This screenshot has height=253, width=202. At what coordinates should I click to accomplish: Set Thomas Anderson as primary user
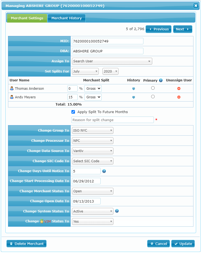(x=153, y=88)
